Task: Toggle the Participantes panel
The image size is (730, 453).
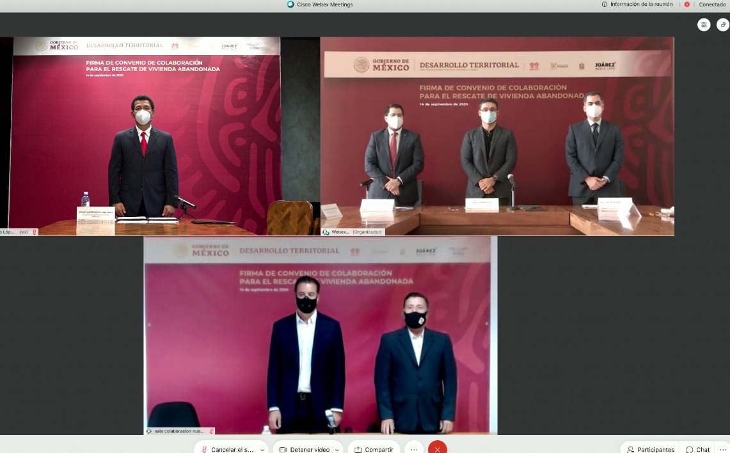Action: 650,449
